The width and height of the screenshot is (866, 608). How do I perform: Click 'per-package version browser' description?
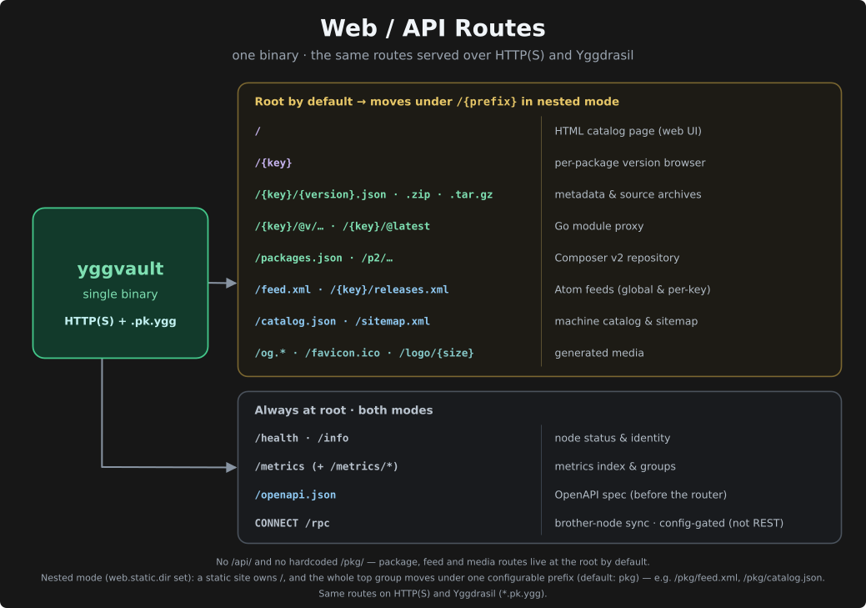click(x=630, y=163)
